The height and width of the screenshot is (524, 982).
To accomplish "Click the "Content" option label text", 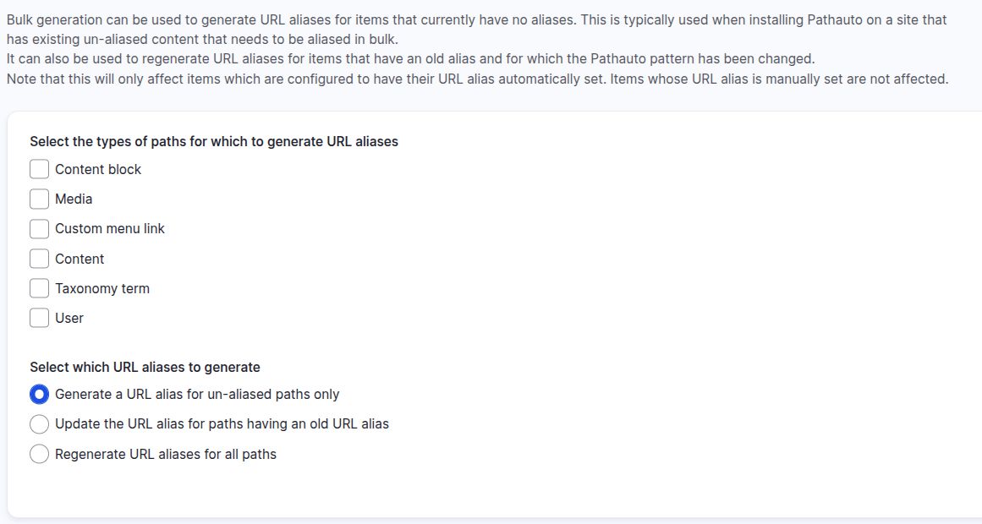I will (x=80, y=259).
